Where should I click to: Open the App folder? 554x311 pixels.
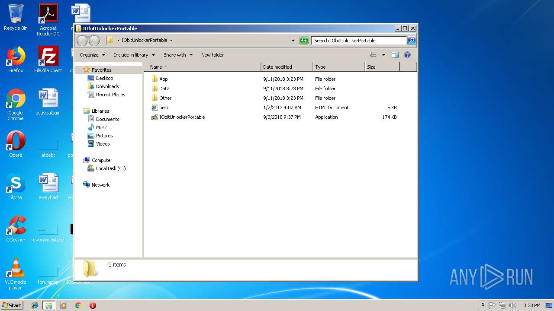pos(163,79)
